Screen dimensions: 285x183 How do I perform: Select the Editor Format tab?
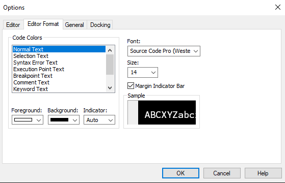(x=43, y=24)
